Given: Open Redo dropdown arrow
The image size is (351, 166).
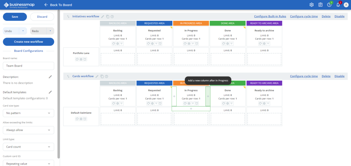Looking at the screenshot, I should [50, 31].
